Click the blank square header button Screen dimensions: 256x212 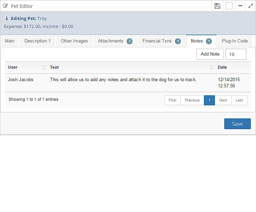(229, 6)
